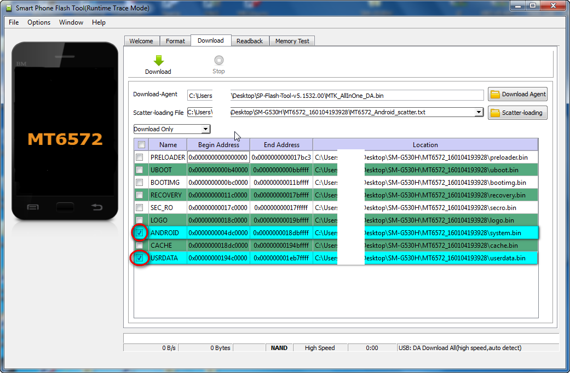The image size is (570, 373).
Task: Switch to the Readback tab
Action: click(x=250, y=41)
